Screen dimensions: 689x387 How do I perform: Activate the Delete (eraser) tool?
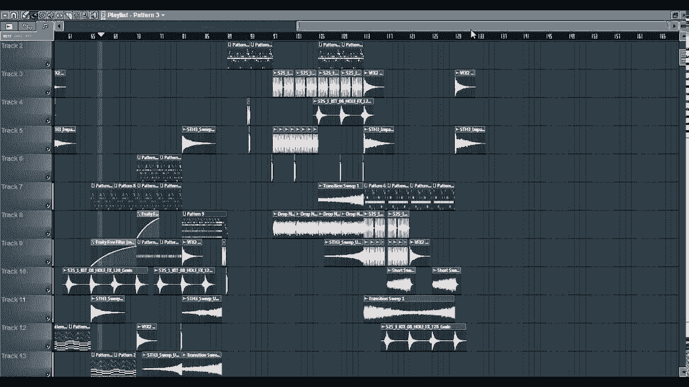[x=42, y=15]
